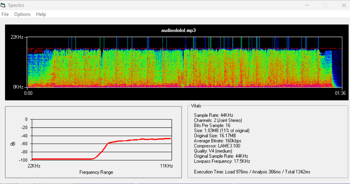Open the File menu

pyautogui.click(x=5, y=14)
